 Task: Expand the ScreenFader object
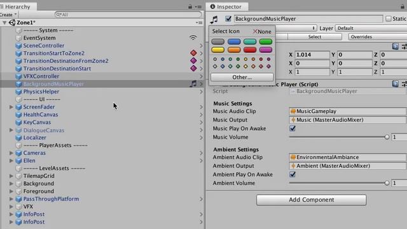tap(11, 107)
